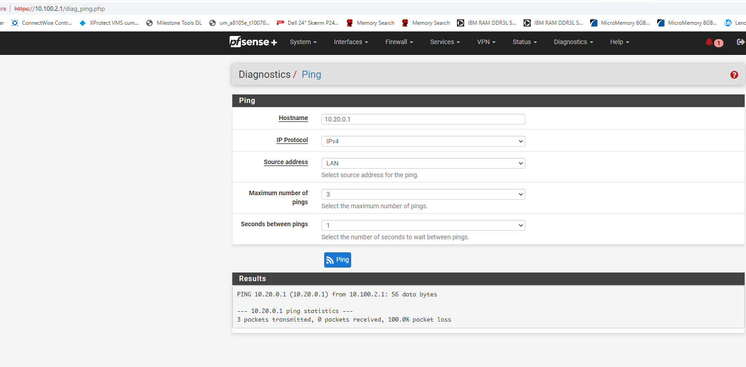Open the Maximum number of pings dropdown
The height and width of the screenshot is (367, 746).
(423, 194)
